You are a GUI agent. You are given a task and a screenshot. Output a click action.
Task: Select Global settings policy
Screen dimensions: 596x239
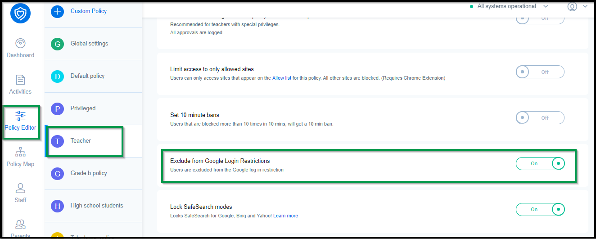click(93, 44)
